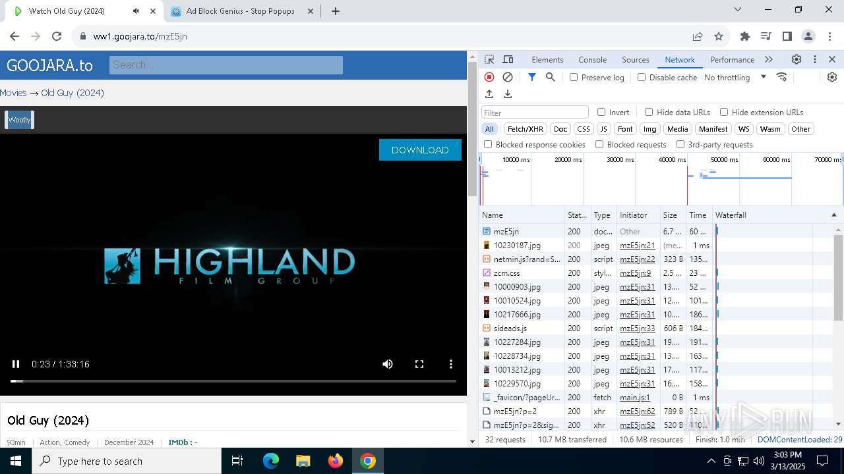Switch to the Console tab
The height and width of the screenshot is (474, 844).
[x=592, y=59]
